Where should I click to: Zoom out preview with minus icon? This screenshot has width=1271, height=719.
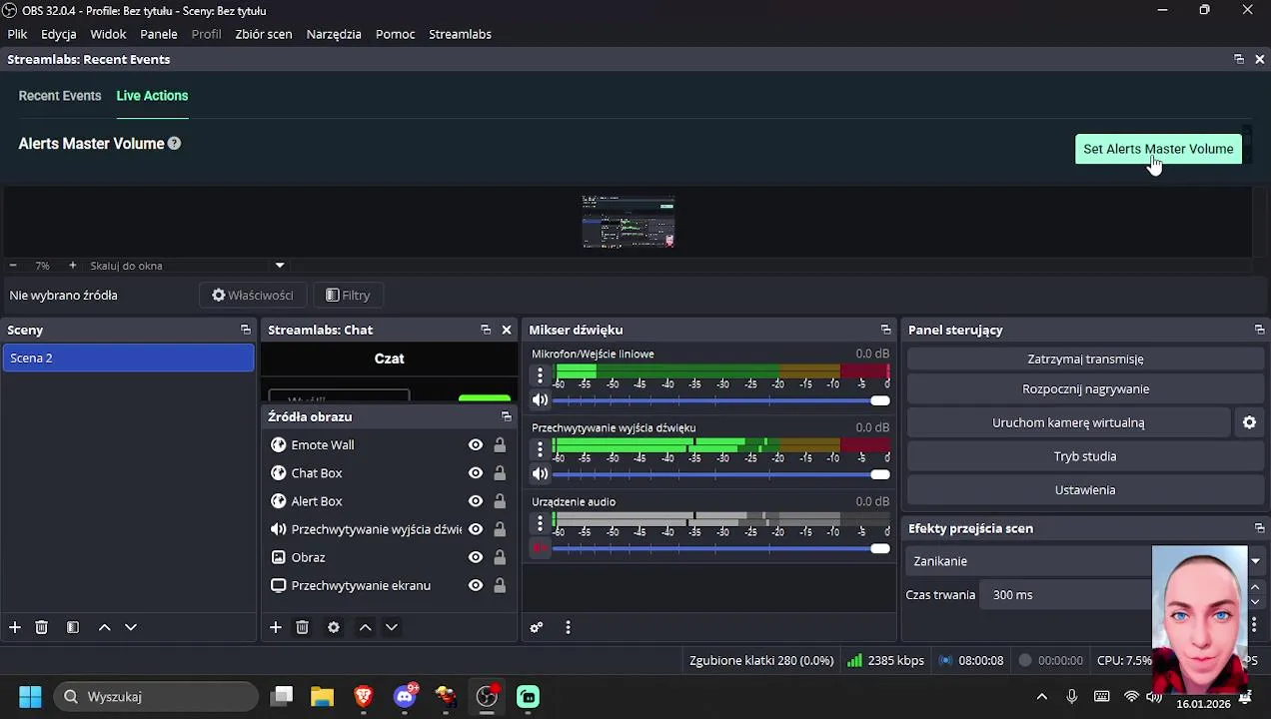[x=13, y=266]
